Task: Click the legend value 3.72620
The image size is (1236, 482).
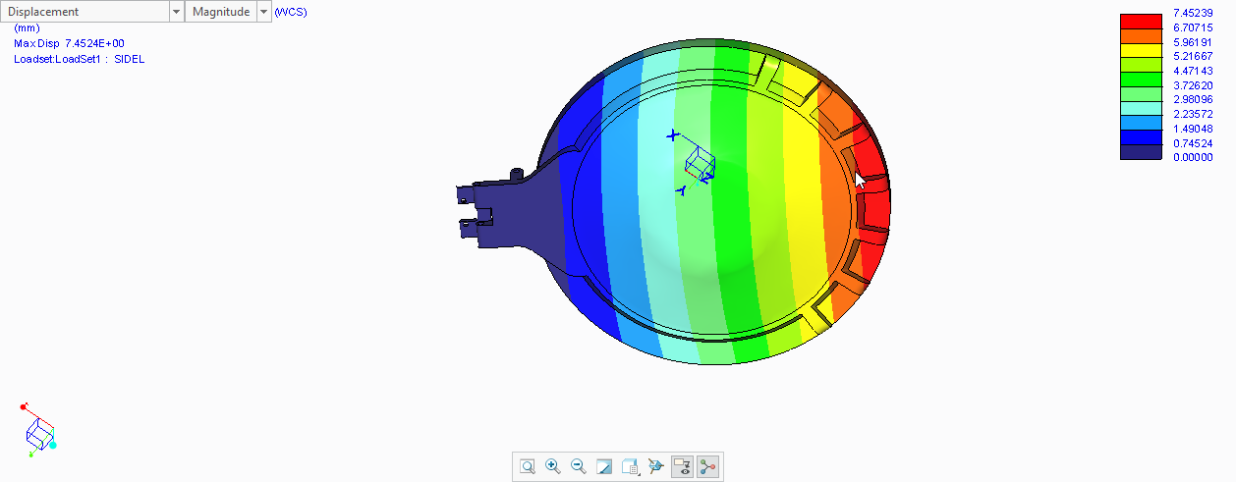Action: pos(1193,85)
